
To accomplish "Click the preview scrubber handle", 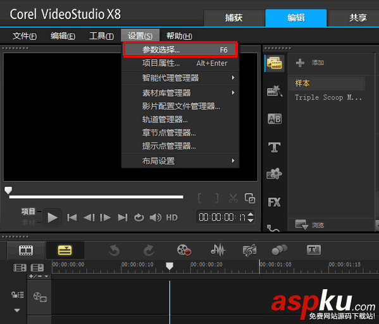I will pos(8,190).
